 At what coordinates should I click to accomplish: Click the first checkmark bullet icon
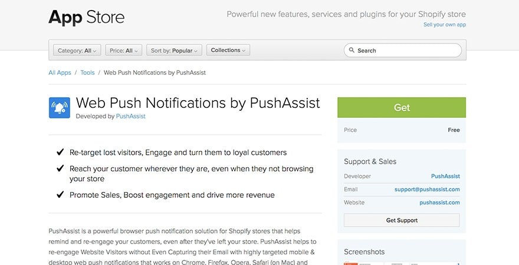click(x=60, y=153)
